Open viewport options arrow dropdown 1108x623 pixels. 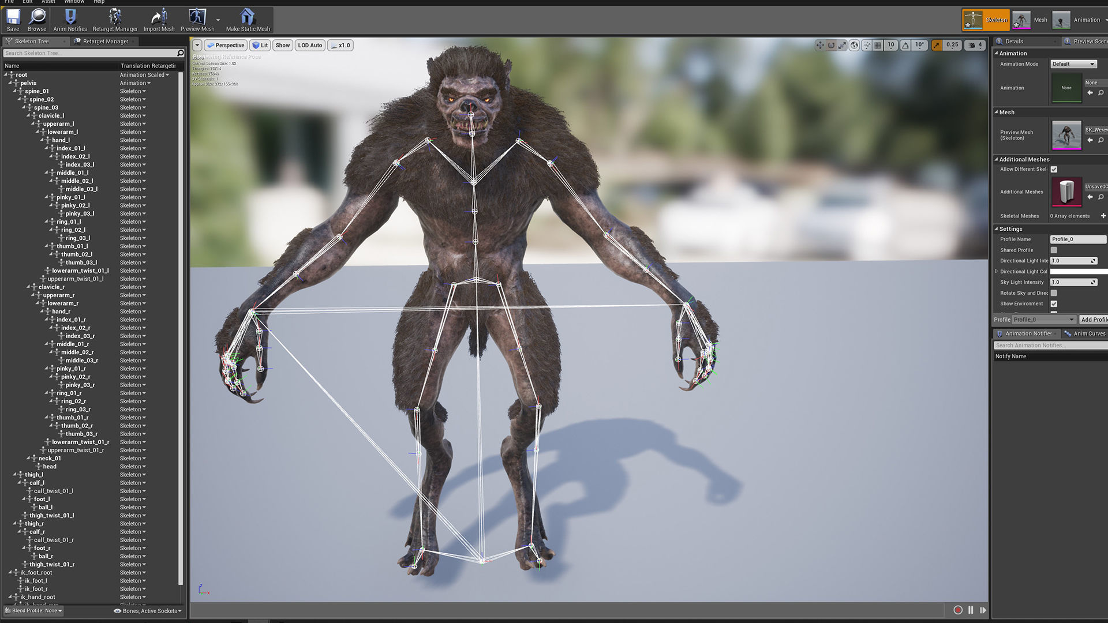point(197,45)
